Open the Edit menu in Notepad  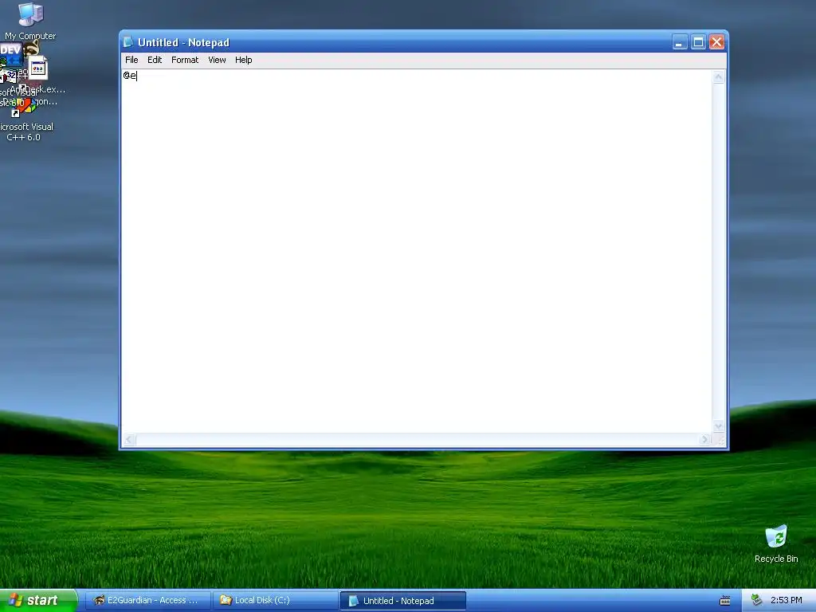pyautogui.click(x=155, y=60)
